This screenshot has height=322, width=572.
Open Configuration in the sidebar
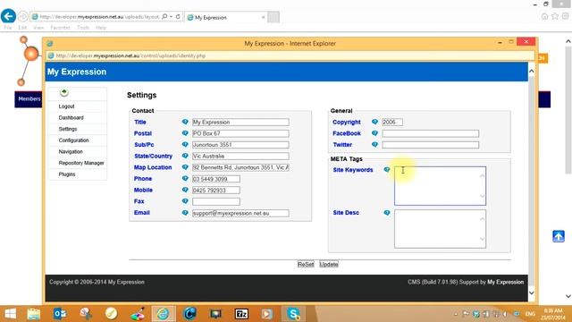73,140
